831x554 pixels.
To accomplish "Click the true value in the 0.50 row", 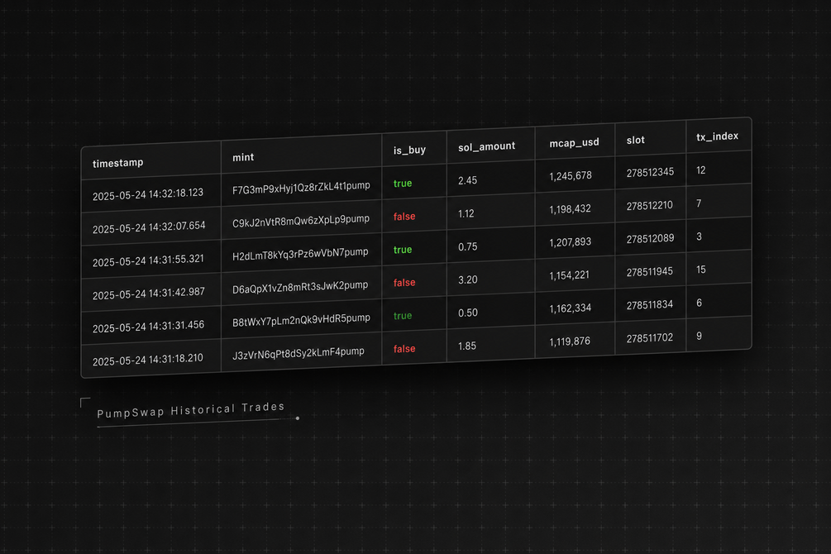I will tap(402, 316).
